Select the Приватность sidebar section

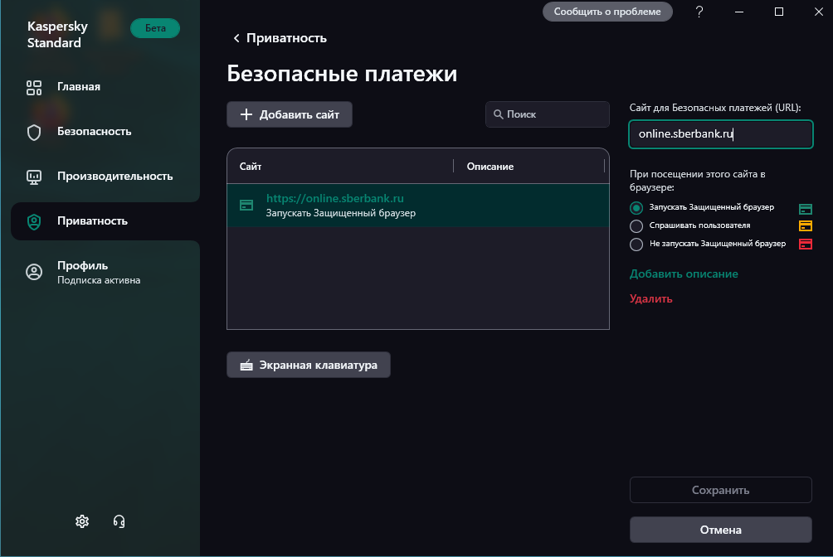(105, 220)
